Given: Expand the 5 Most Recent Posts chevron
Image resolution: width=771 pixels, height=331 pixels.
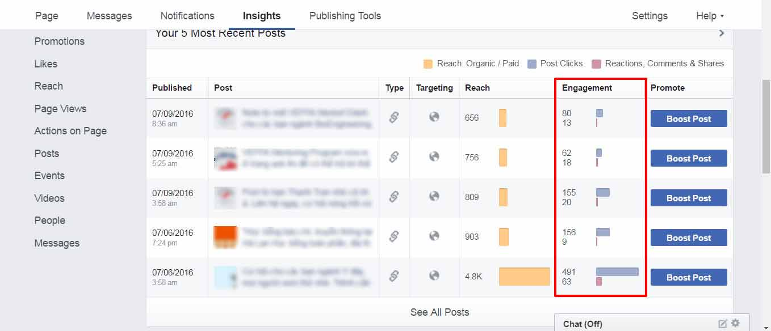Looking at the screenshot, I should pyautogui.click(x=722, y=33).
